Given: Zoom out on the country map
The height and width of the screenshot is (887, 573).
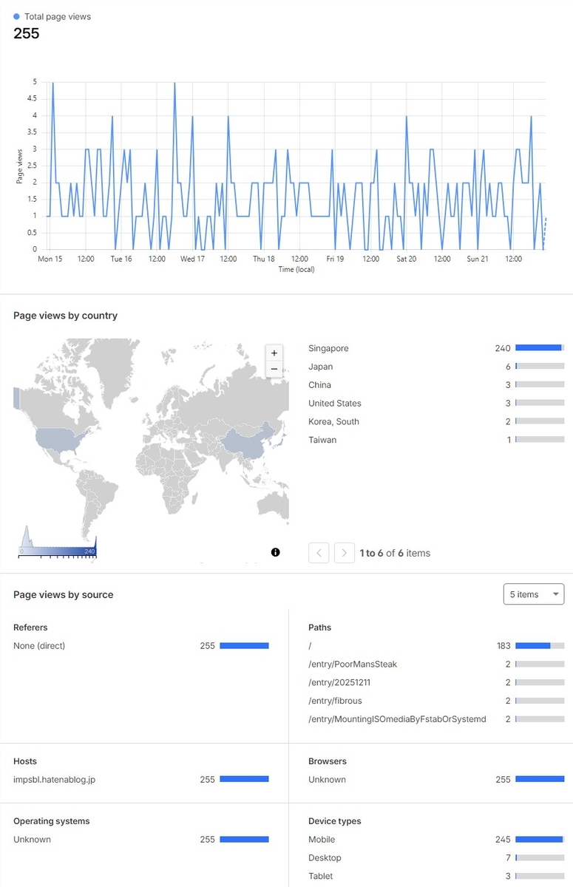Looking at the screenshot, I should [274, 369].
